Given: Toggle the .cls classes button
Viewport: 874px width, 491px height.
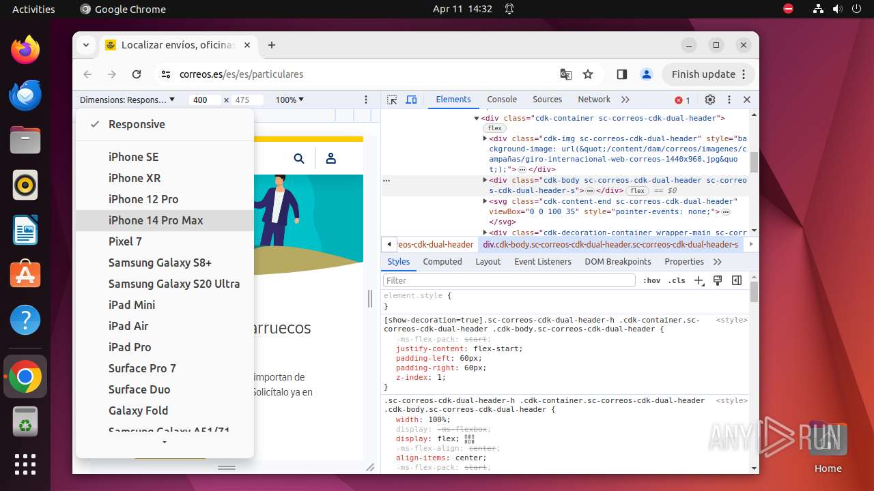Looking at the screenshot, I should pyautogui.click(x=677, y=280).
